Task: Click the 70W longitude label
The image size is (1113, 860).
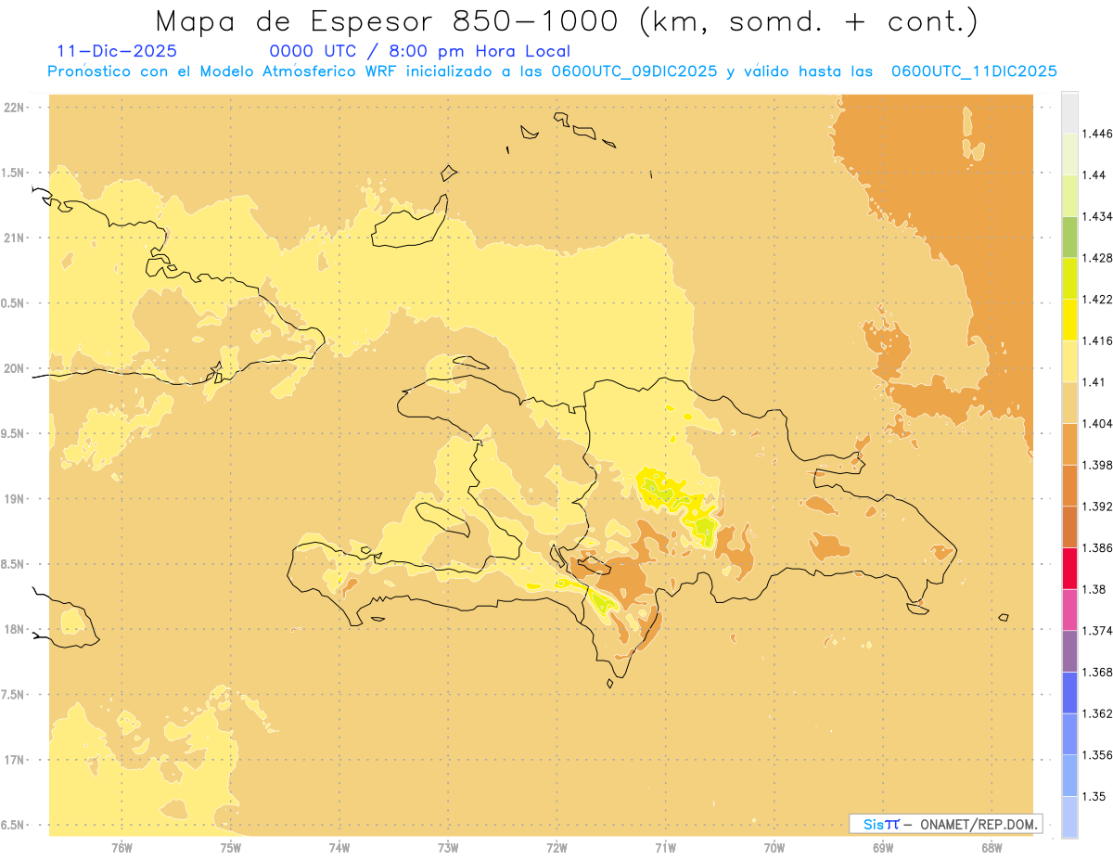Action: pos(774,848)
